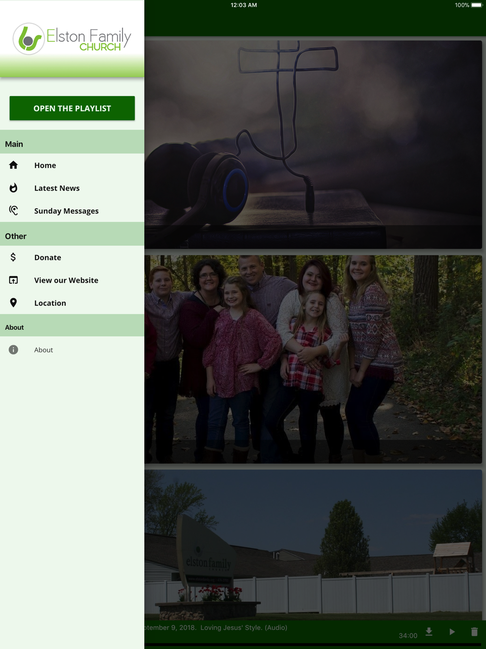The width and height of the screenshot is (486, 649).
Task: Open the Latest News menu item
Action: pyautogui.click(x=72, y=188)
